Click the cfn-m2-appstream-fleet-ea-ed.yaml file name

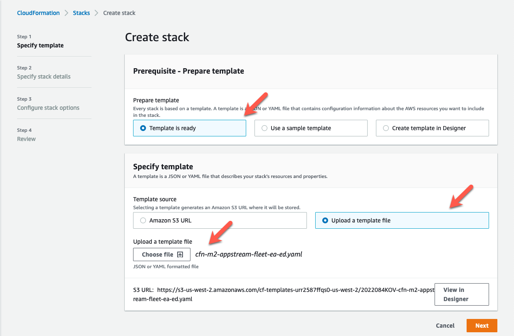click(x=249, y=254)
